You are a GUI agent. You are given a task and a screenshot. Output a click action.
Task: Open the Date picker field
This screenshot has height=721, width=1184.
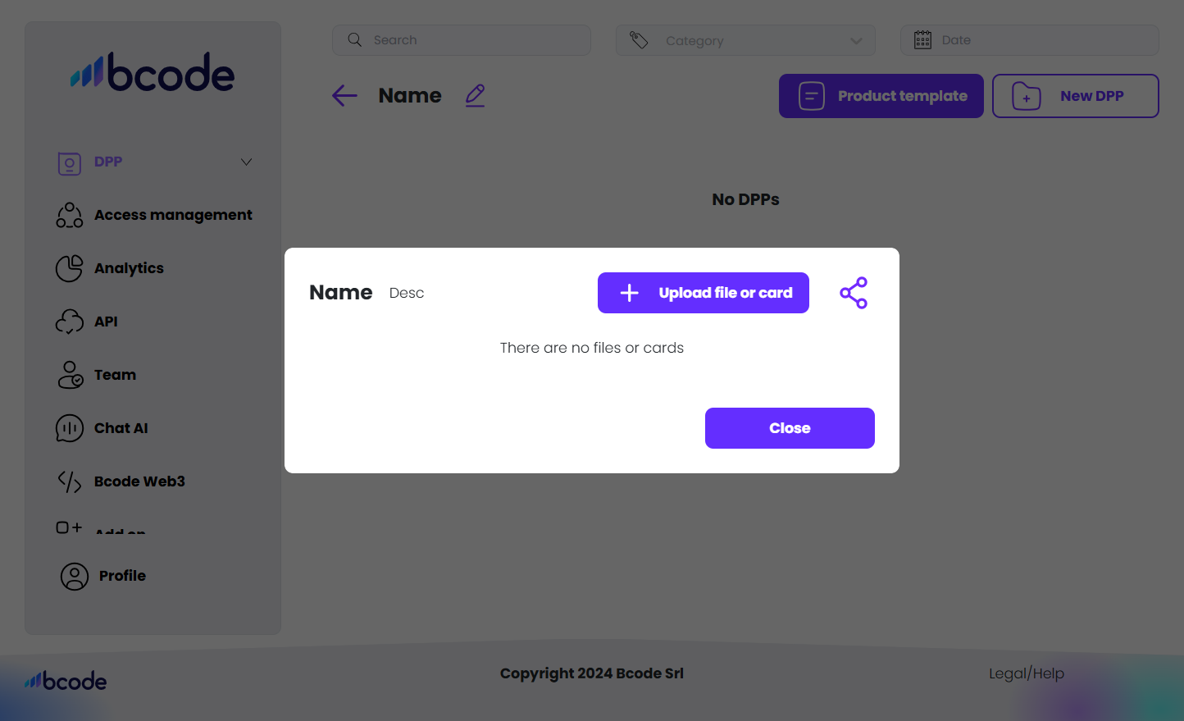pos(1029,40)
